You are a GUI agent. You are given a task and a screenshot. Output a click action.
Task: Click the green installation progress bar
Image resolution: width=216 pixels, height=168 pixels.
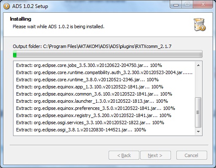click(x=108, y=54)
